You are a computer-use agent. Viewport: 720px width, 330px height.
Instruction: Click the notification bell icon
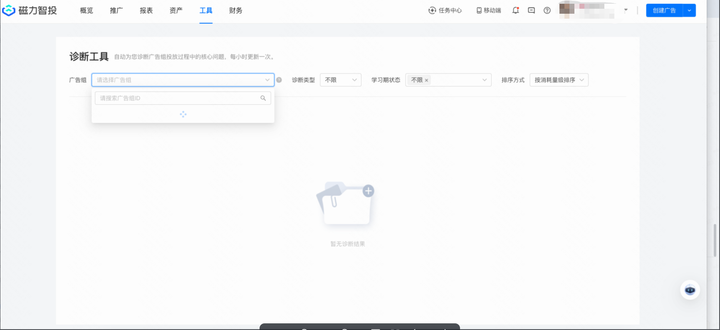tap(516, 10)
